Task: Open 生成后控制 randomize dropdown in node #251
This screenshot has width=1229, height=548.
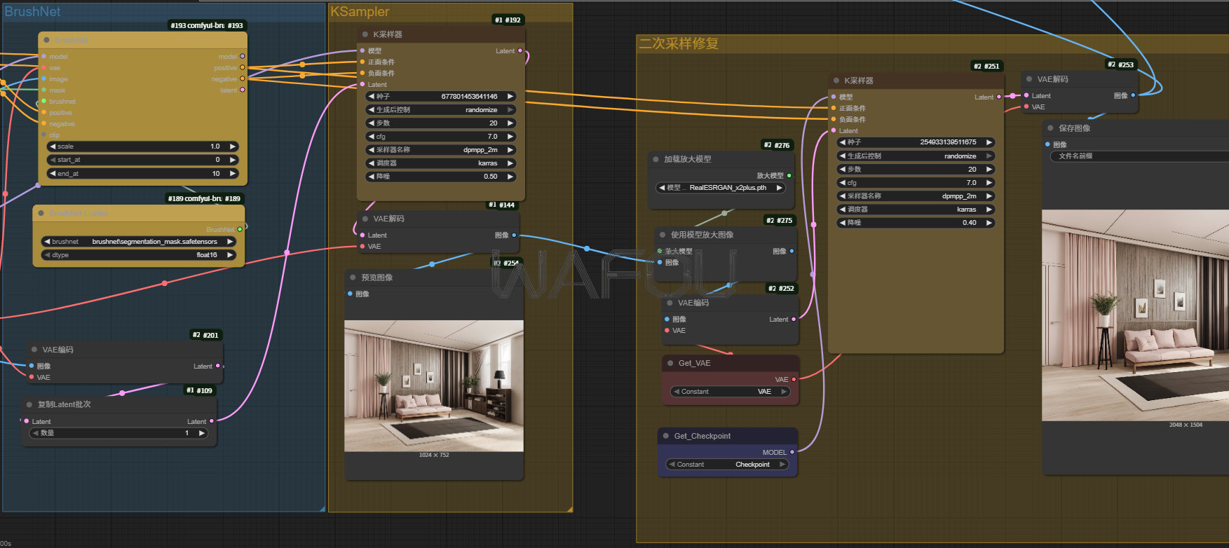Action: point(916,156)
